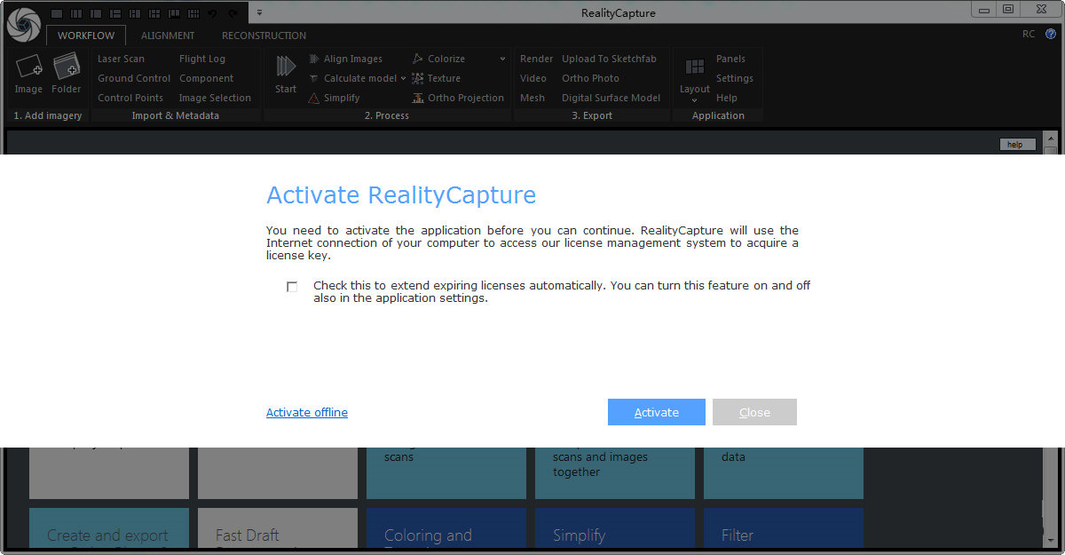Viewport: 1065px width, 555px height.
Task: Enable automatic license extension checkbox
Action: (x=292, y=286)
